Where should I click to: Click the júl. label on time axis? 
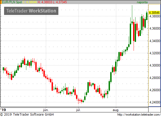click(x=78, y=110)
